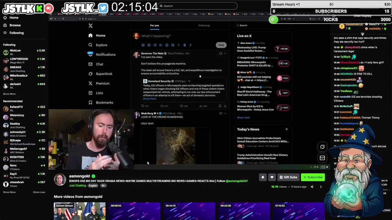The width and height of the screenshot is (392, 220).
Task: Share Governor Tim Walz post
Action: click(x=225, y=106)
